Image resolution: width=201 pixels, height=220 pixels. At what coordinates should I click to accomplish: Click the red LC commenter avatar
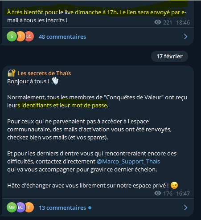[29, 37]
